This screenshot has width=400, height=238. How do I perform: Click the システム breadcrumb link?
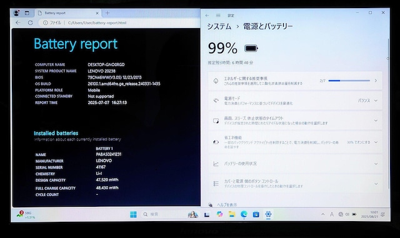click(219, 26)
